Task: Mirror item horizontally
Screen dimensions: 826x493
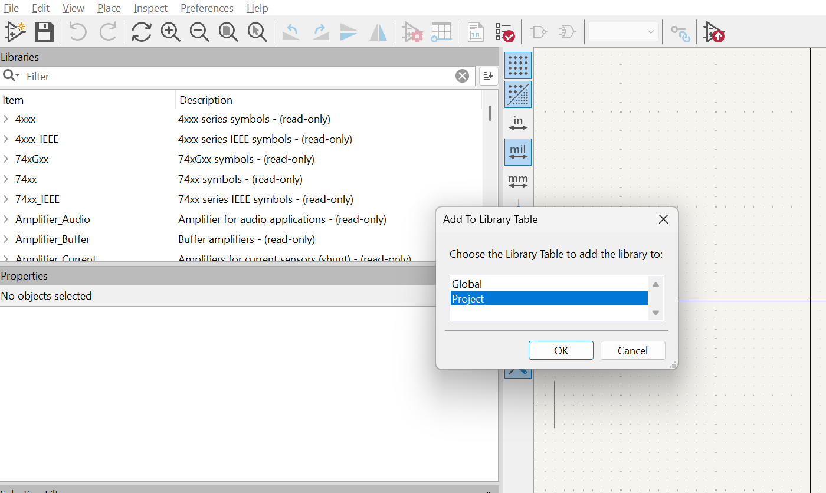Action: click(378, 32)
